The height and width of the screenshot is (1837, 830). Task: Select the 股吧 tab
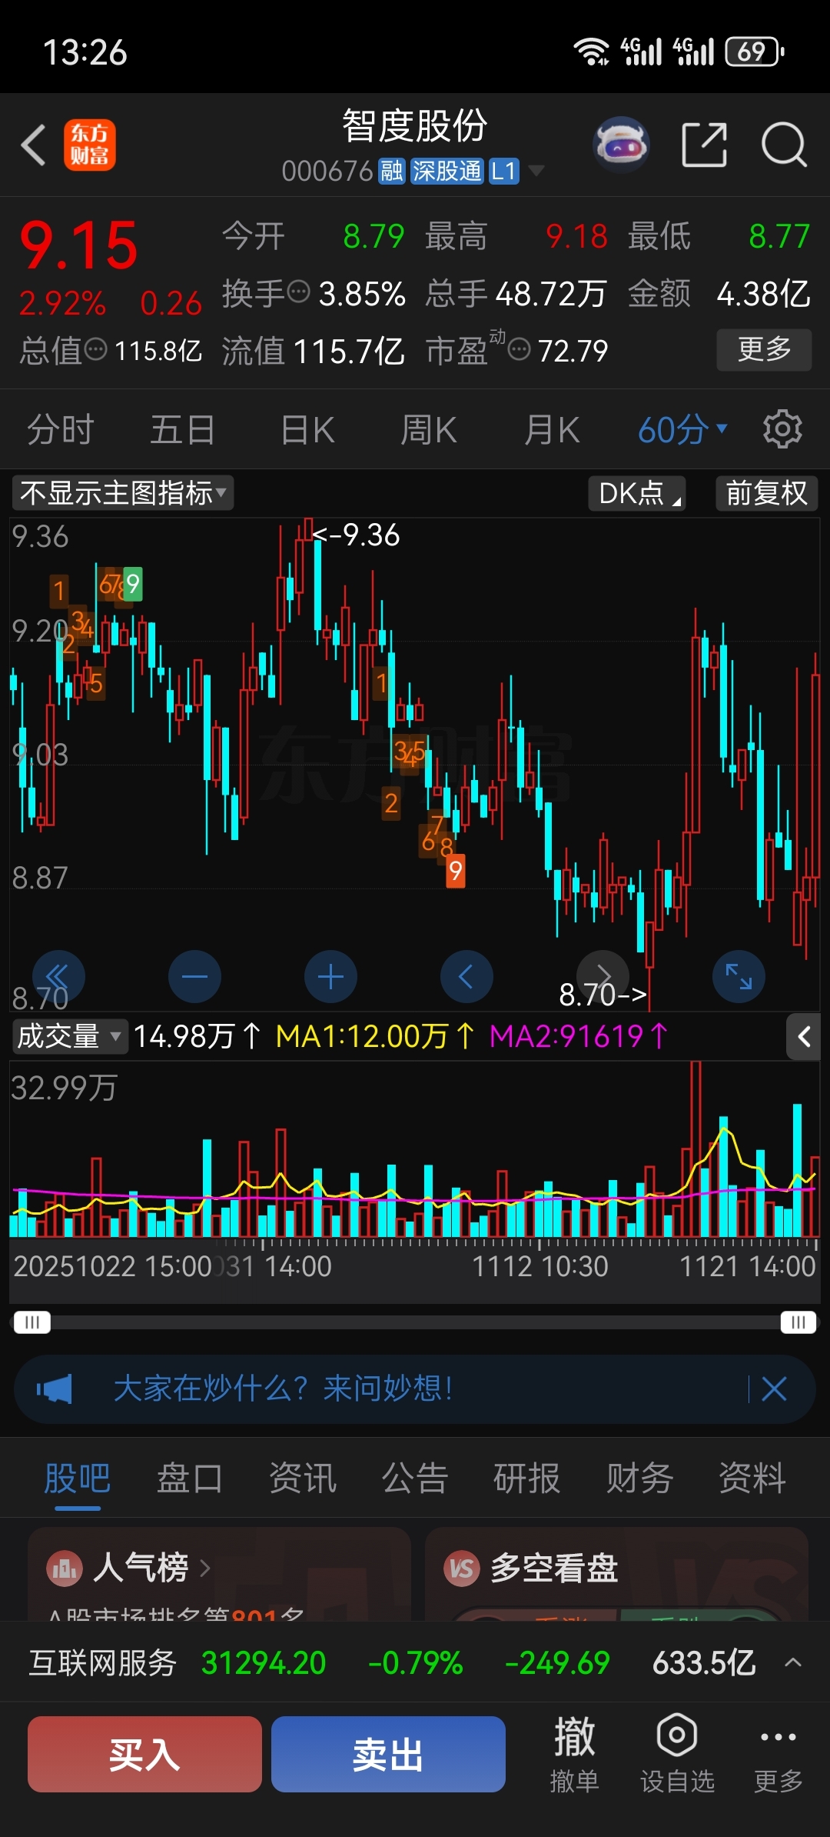point(77,1478)
